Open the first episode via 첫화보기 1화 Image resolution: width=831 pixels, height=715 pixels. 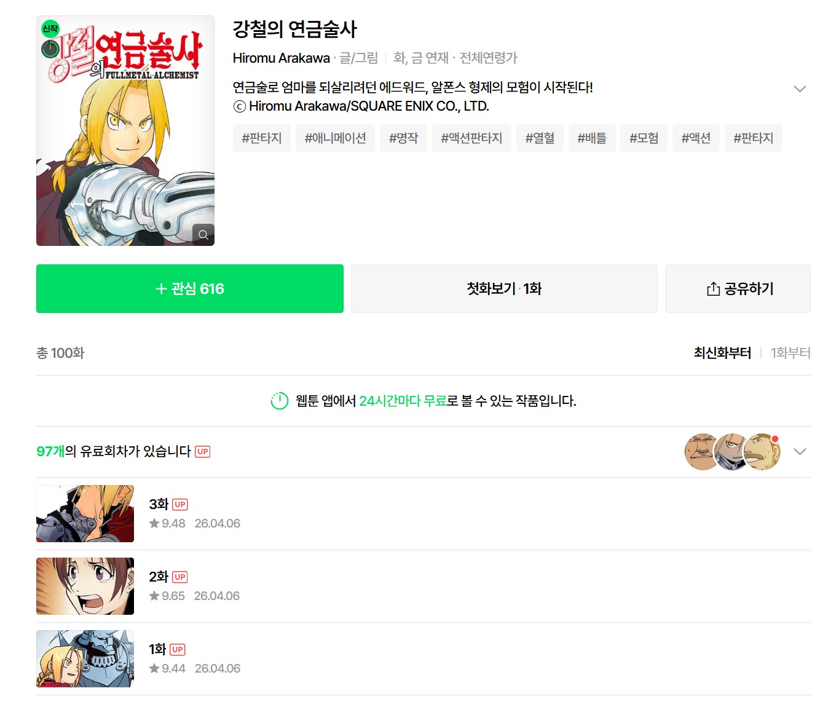pos(504,289)
